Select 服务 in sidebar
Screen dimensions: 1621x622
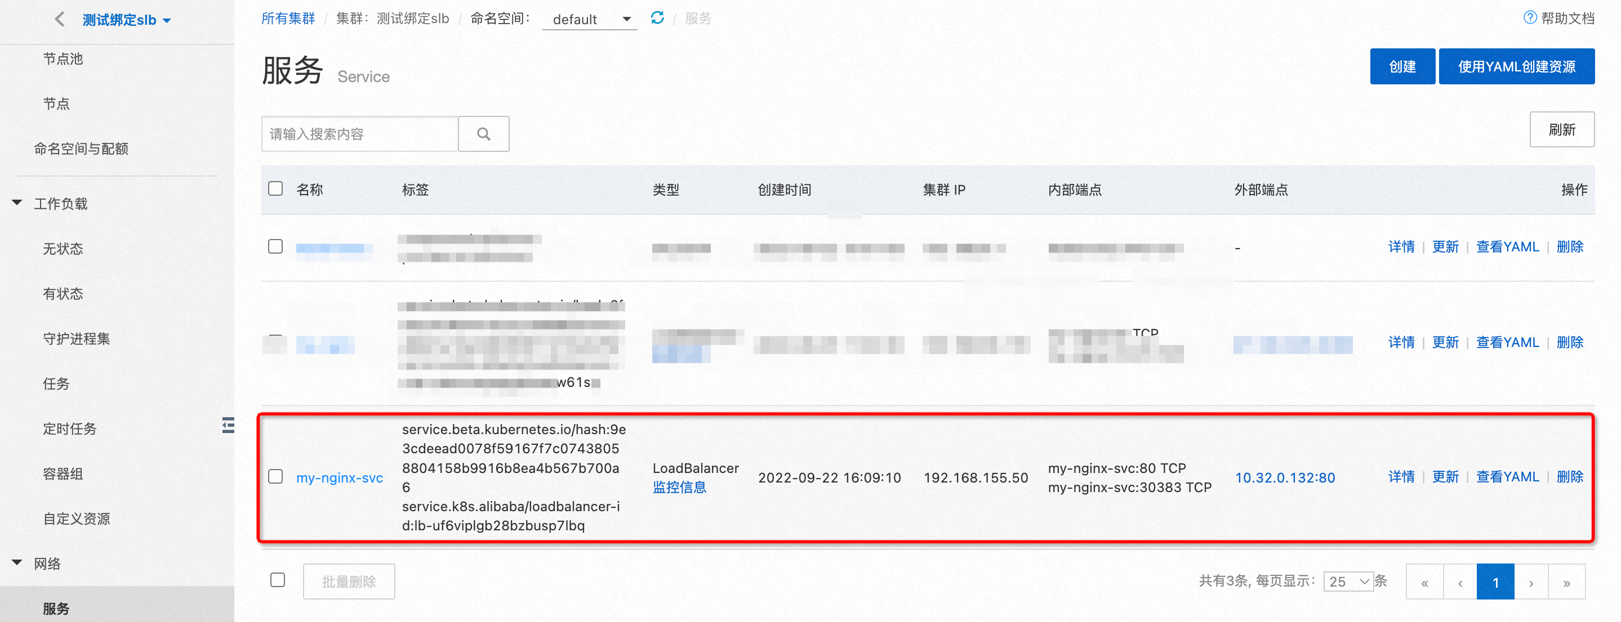(x=56, y=608)
